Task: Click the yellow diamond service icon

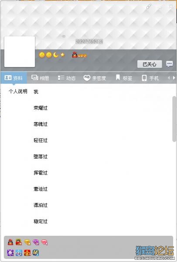Action: pyautogui.click(x=27, y=242)
